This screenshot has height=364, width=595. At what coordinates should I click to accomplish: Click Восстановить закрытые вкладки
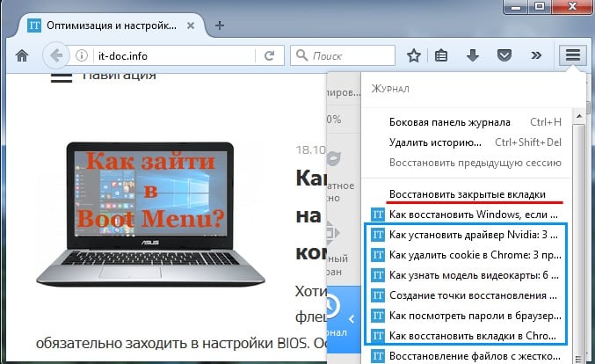467,193
